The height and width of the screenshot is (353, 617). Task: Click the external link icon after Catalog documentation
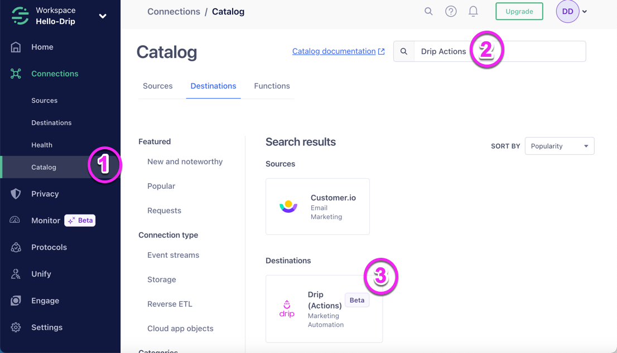pyautogui.click(x=381, y=51)
